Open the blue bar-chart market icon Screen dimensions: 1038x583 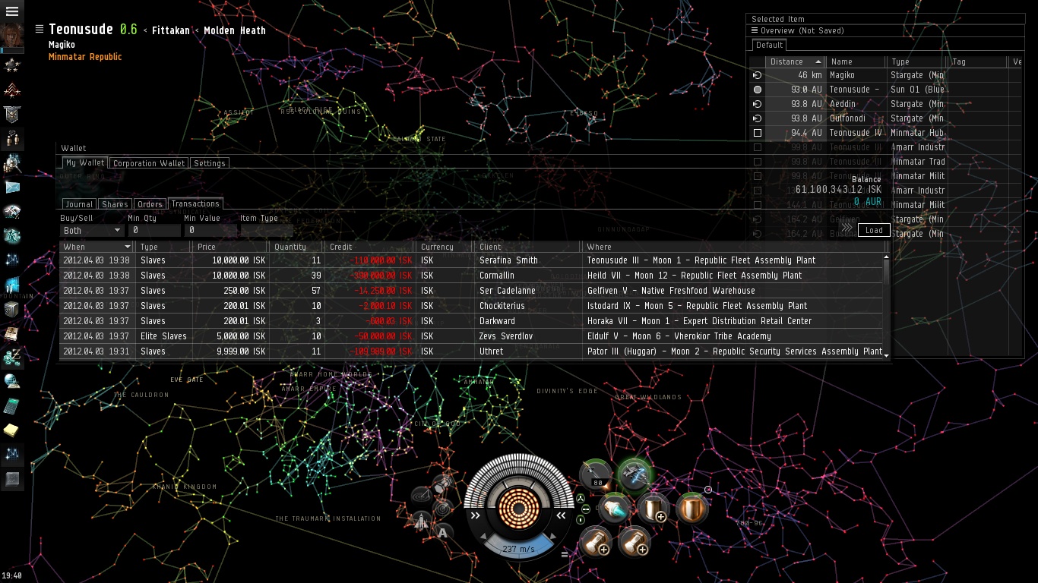click(x=12, y=285)
